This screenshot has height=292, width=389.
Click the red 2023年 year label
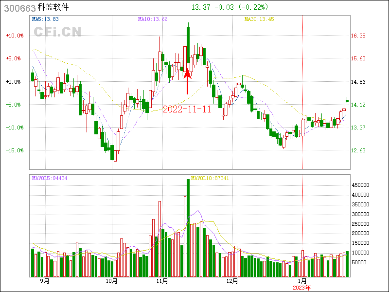(301, 288)
